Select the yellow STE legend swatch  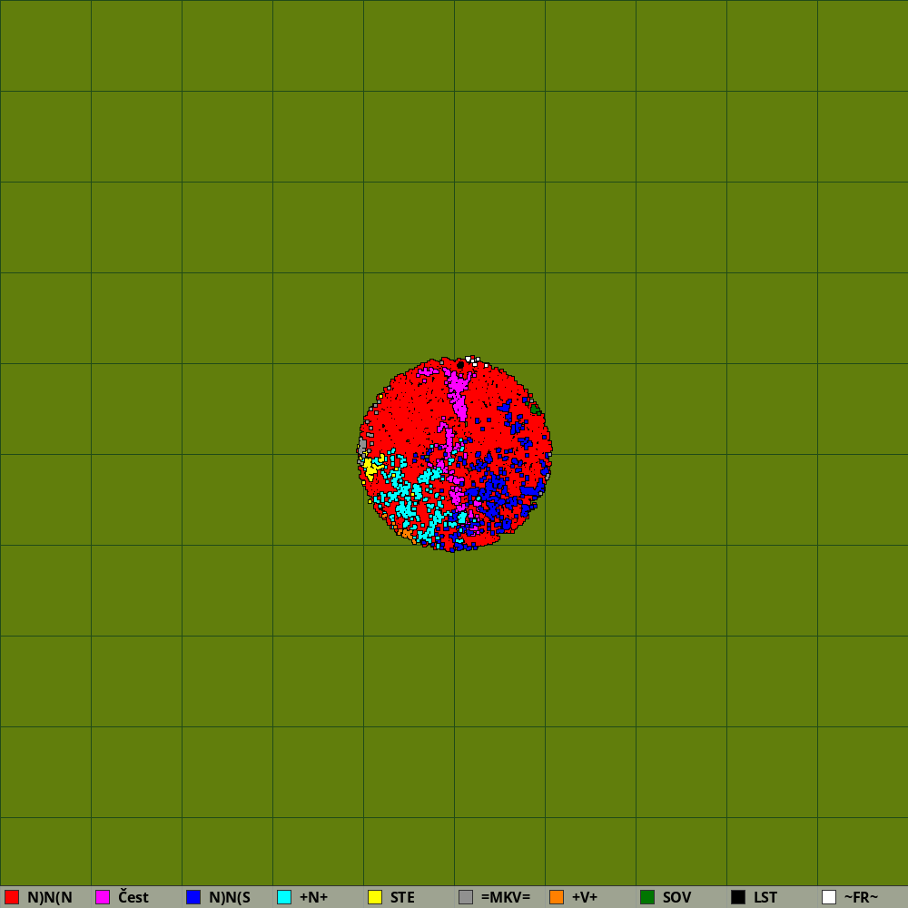click(x=375, y=897)
